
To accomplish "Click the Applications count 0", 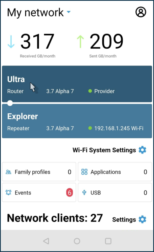I will (145, 172).
